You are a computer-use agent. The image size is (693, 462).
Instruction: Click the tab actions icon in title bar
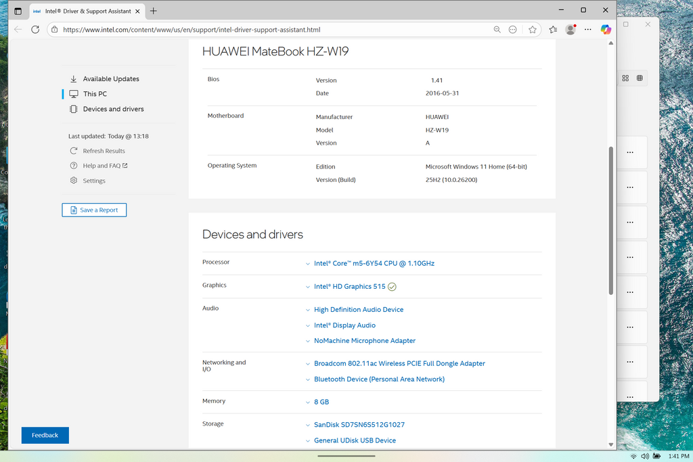[x=18, y=11]
